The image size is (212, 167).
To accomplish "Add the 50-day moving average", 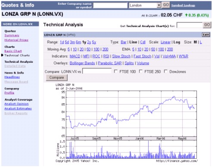I will (x=88, y=49).
